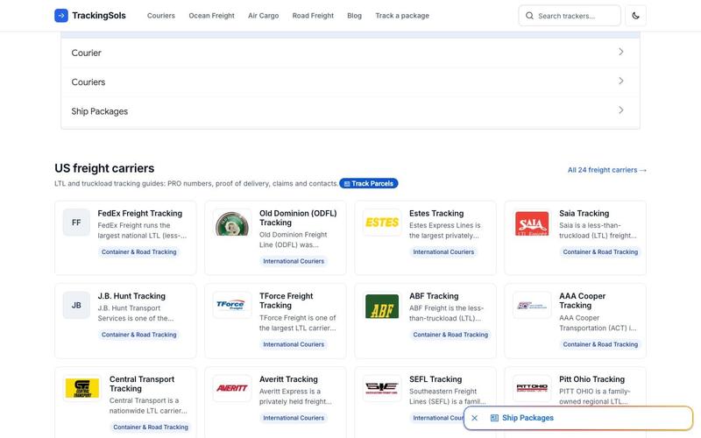Screen dimensions: 701x438
Task: Click FedEx Freight's Container & Road Tracking tag
Action: [139, 252]
